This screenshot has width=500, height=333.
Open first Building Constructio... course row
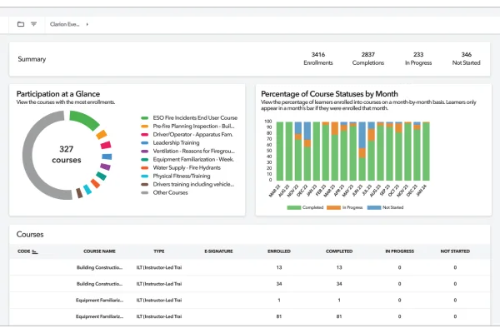(x=99, y=268)
